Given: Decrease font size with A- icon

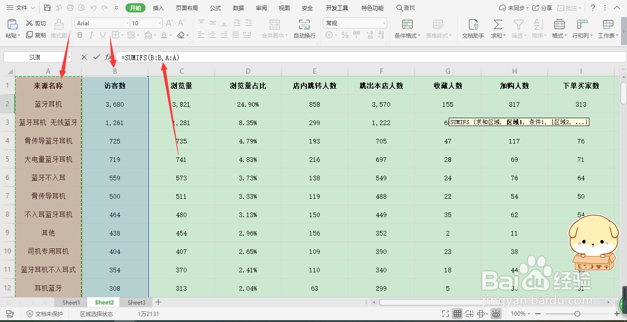Looking at the screenshot, I should [x=181, y=23].
